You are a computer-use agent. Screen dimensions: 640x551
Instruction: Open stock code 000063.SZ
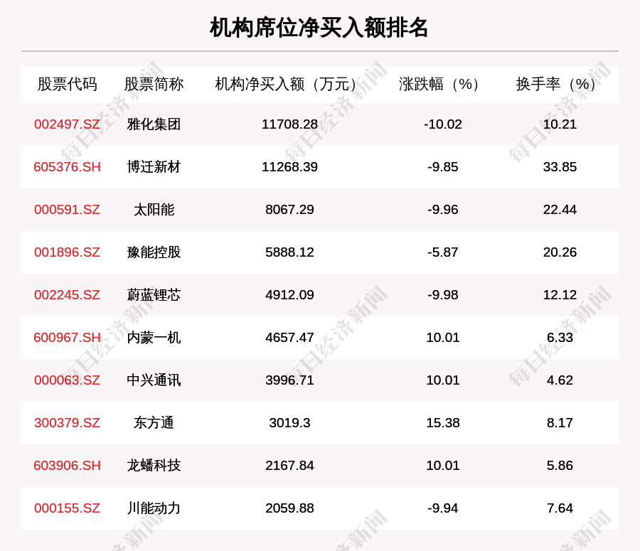[x=68, y=380]
